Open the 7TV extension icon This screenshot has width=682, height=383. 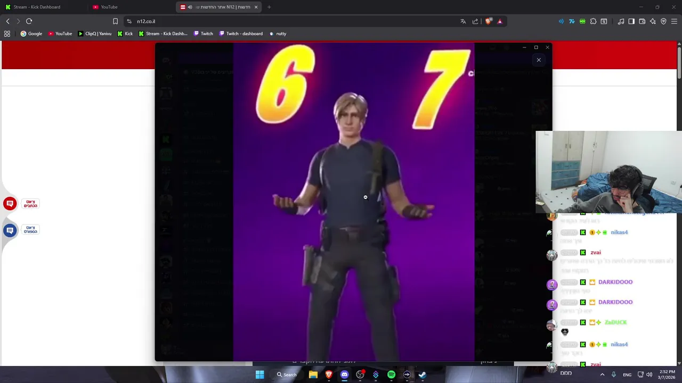[572, 21]
